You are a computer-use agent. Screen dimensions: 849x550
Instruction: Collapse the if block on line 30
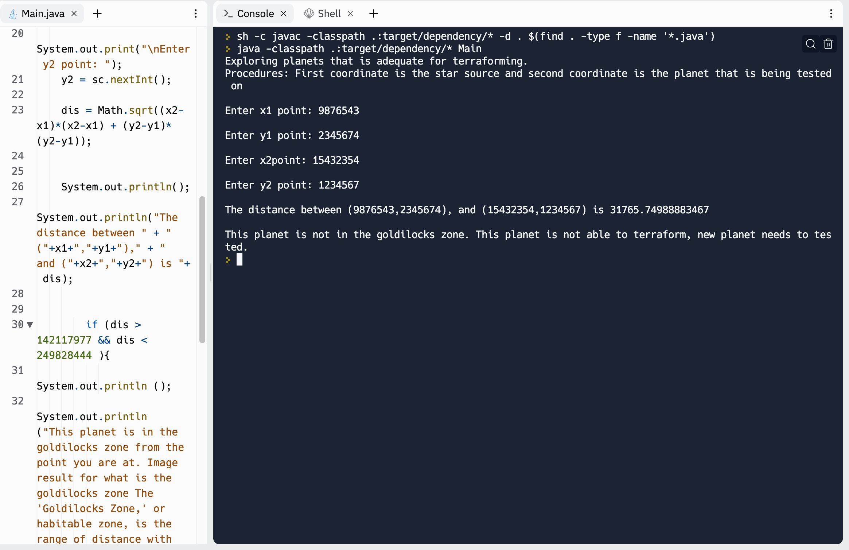click(30, 325)
